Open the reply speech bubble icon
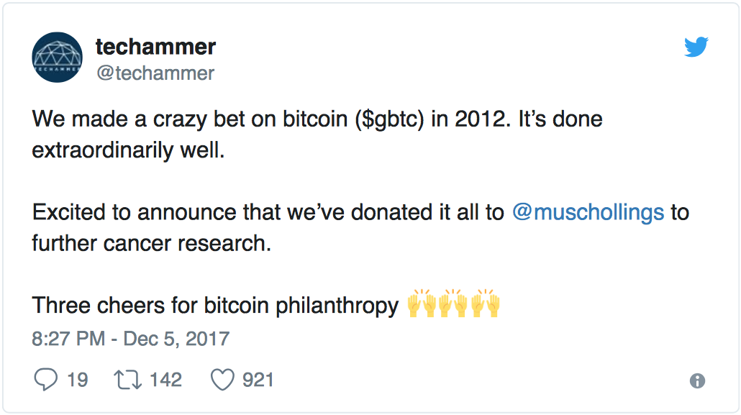Image resolution: width=741 pixels, height=415 pixels. click(46, 380)
